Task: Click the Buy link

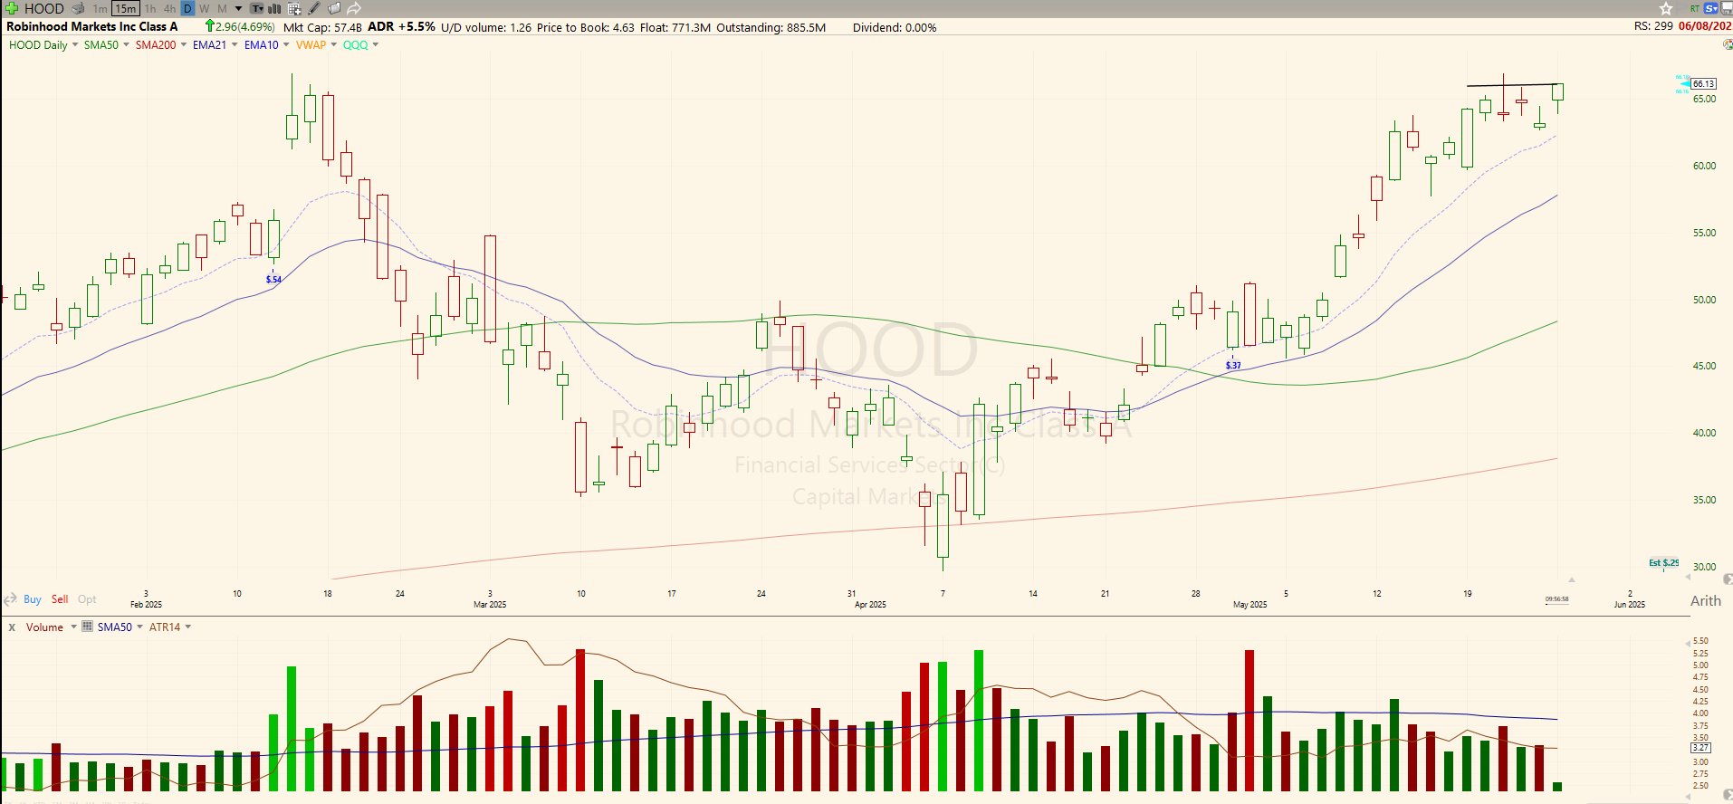Action: click(x=33, y=599)
